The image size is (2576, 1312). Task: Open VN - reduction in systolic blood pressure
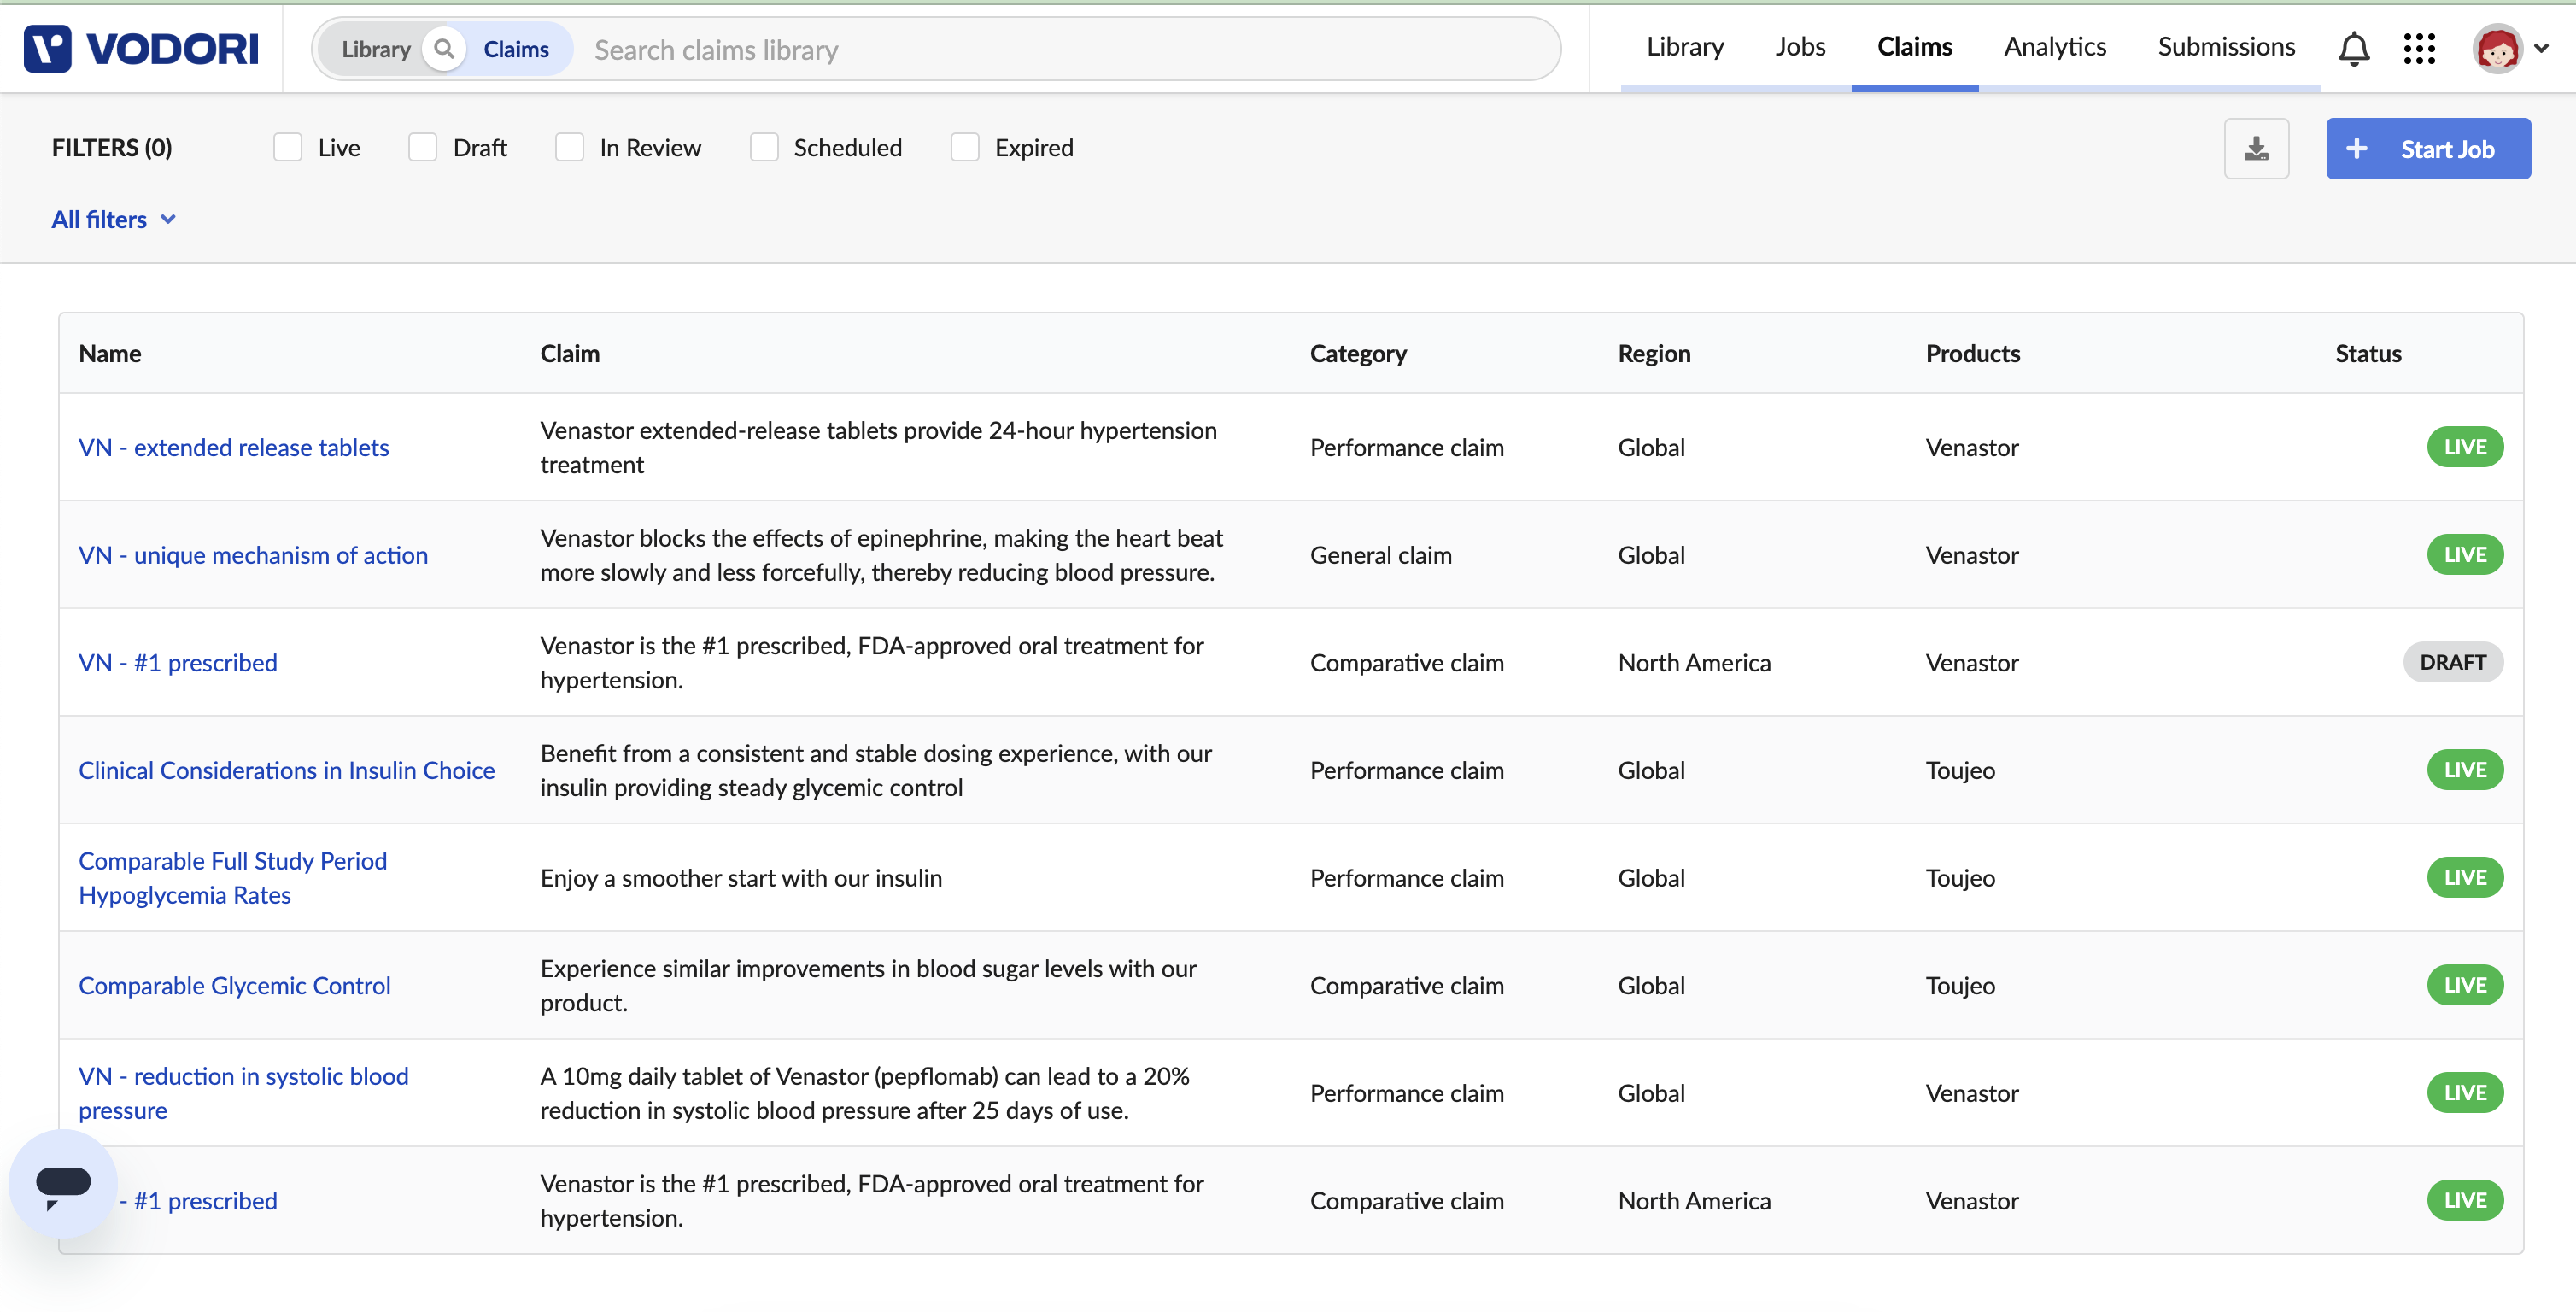coord(244,1093)
